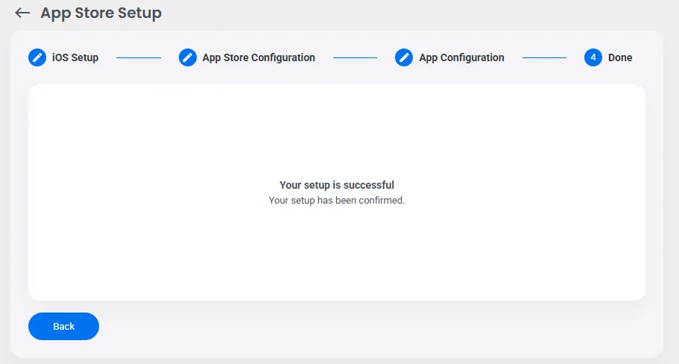Click the word "successful" in the heading
679x364 pixels.
pyautogui.click(x=369, y=185)
